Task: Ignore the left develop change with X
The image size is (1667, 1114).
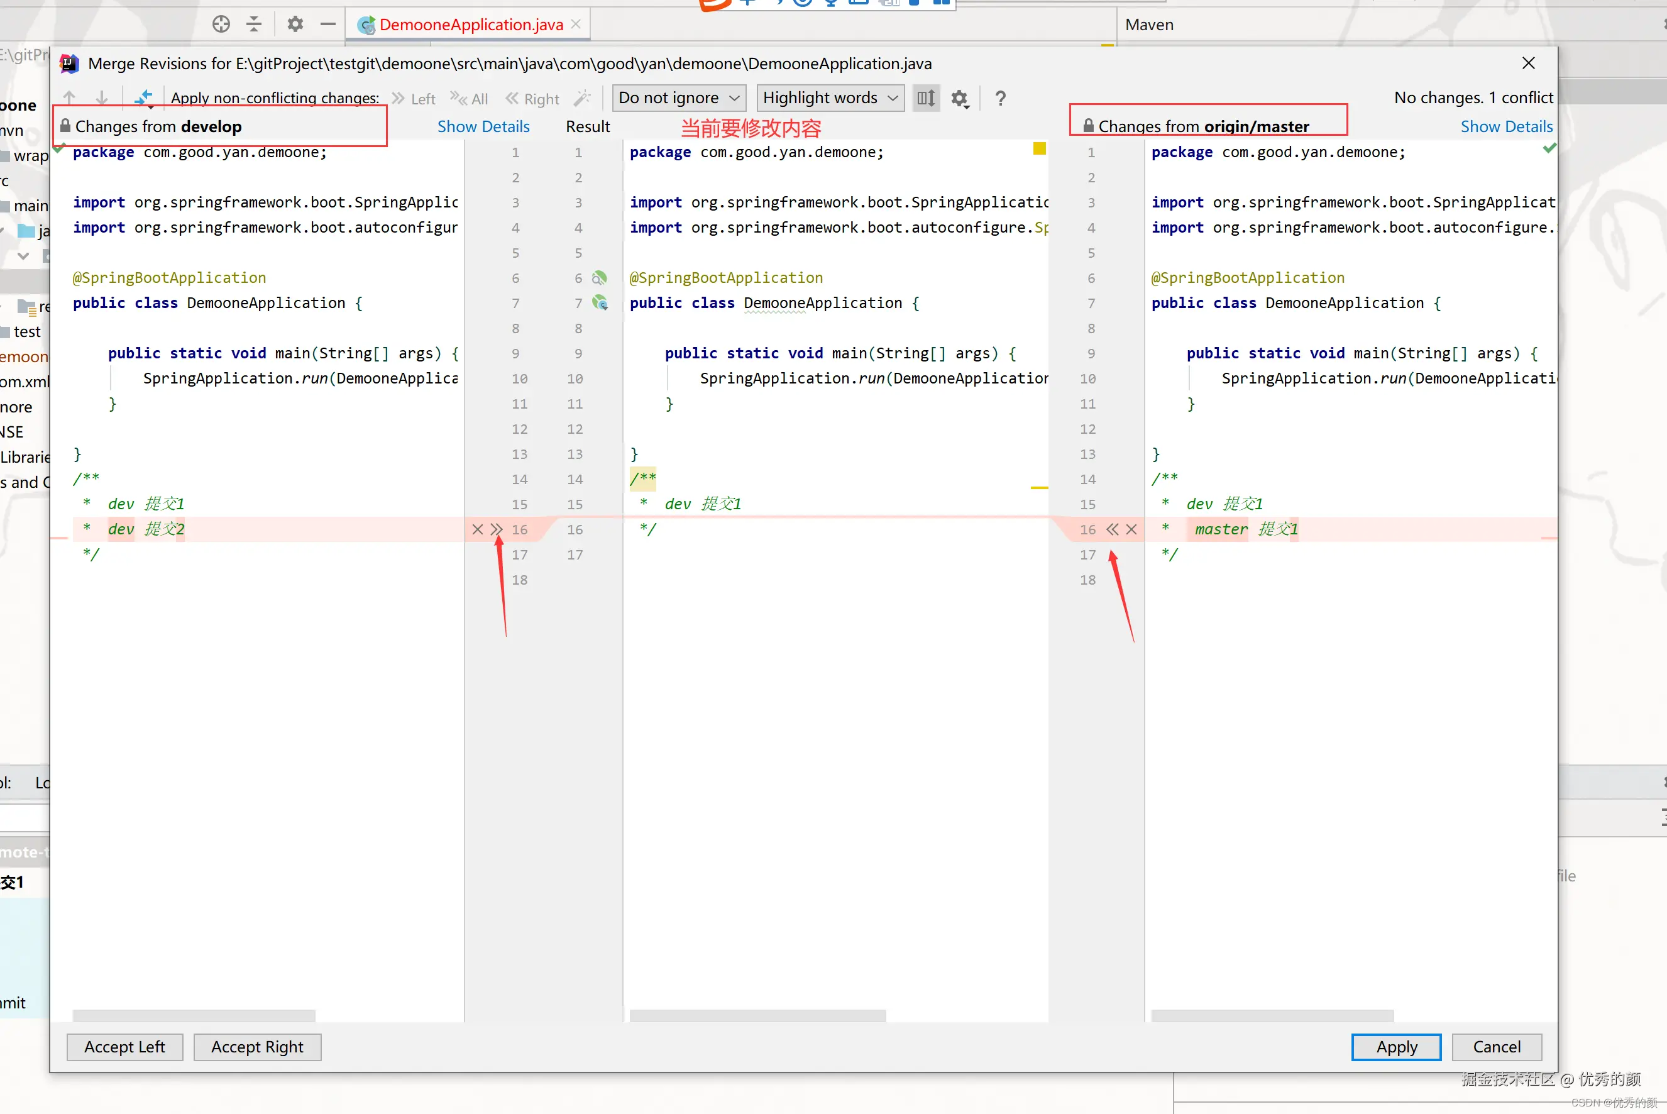Action: 477,529
